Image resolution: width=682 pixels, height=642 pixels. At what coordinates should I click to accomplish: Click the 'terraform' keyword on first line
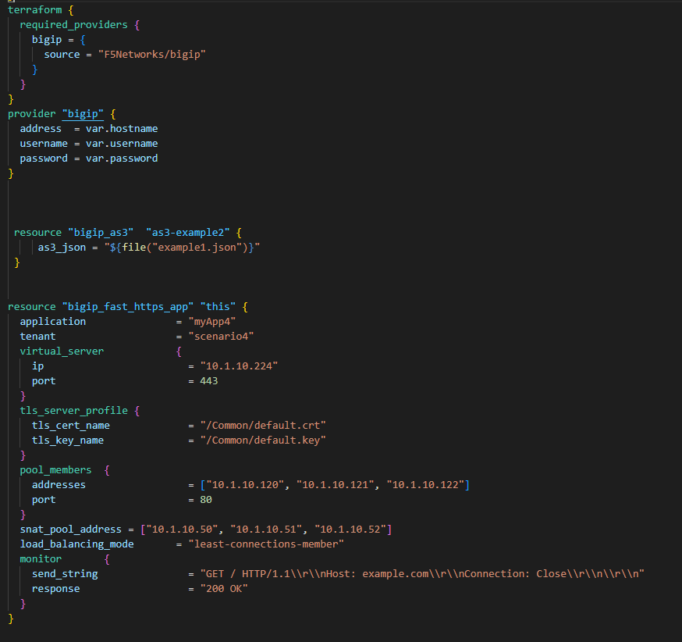click(x=35, y=9)
